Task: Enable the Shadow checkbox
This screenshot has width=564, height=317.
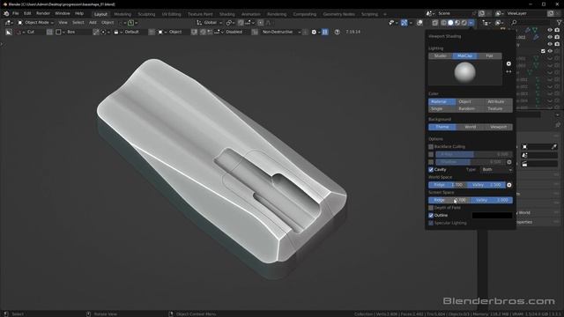Action: tap(431, 162)
